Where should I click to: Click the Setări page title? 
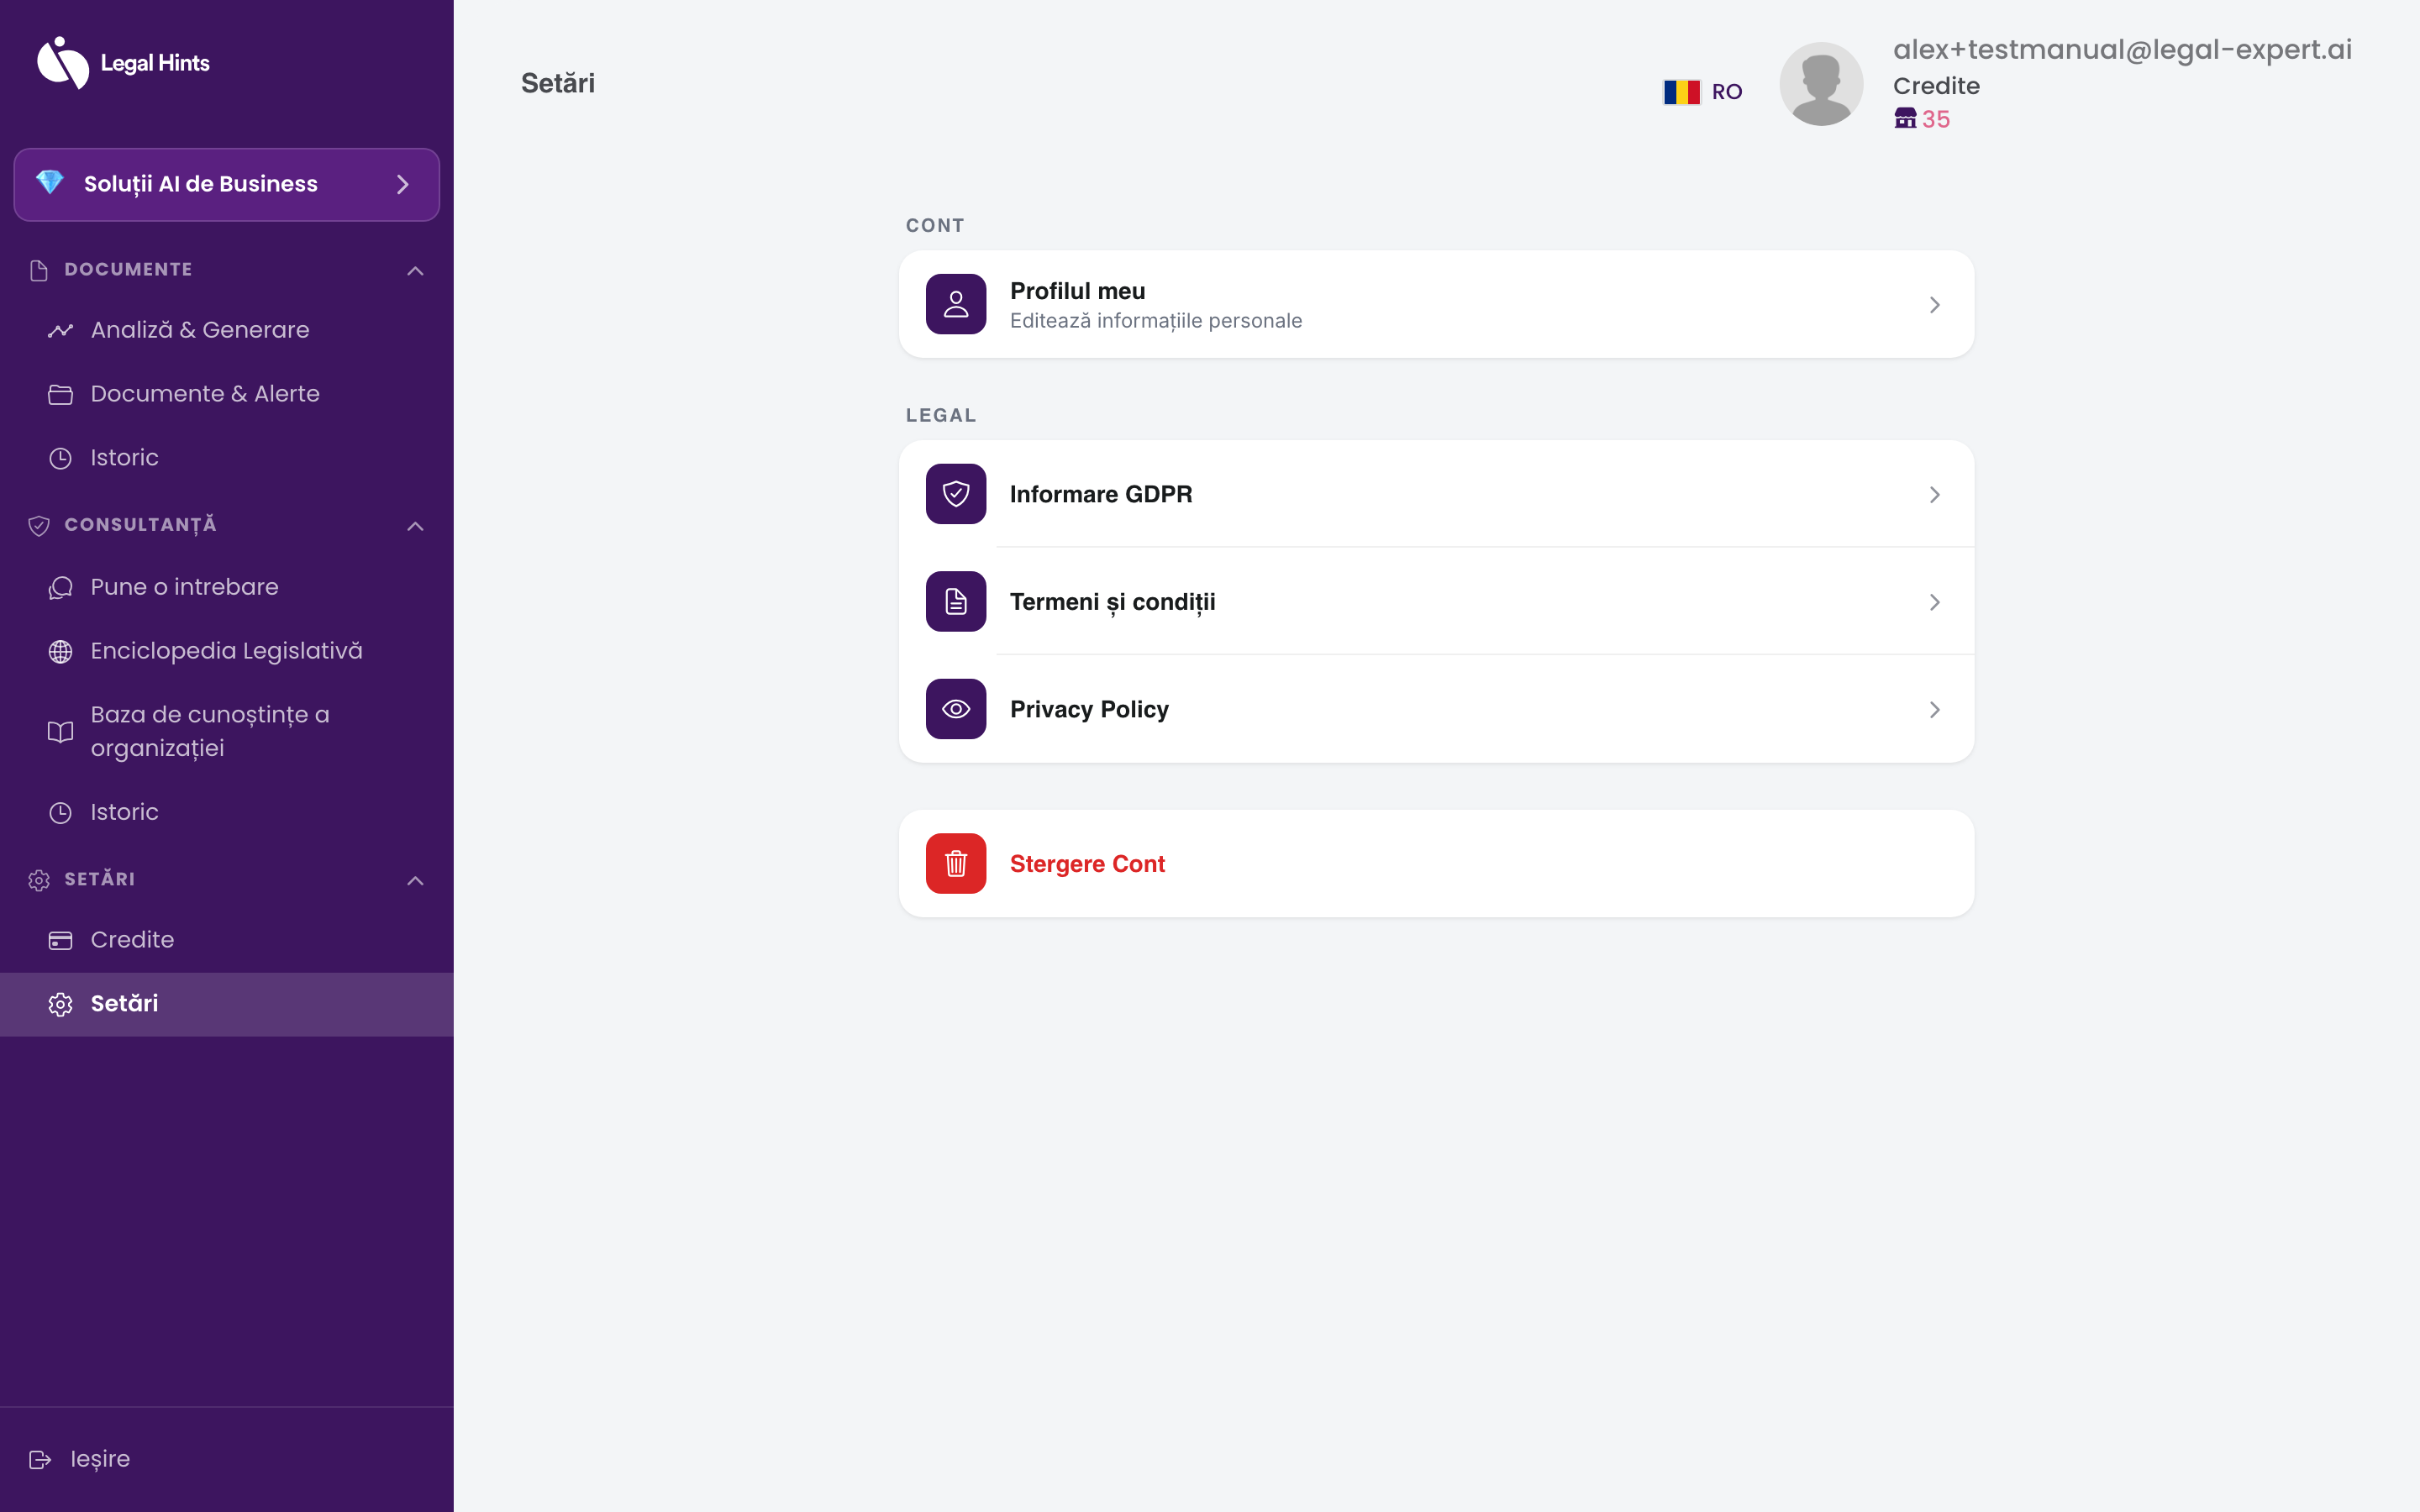[558, 83]
